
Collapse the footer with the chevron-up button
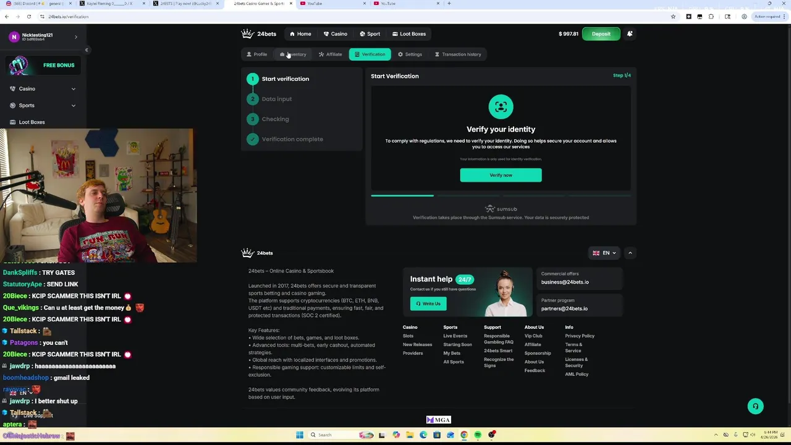pos(630,253)
